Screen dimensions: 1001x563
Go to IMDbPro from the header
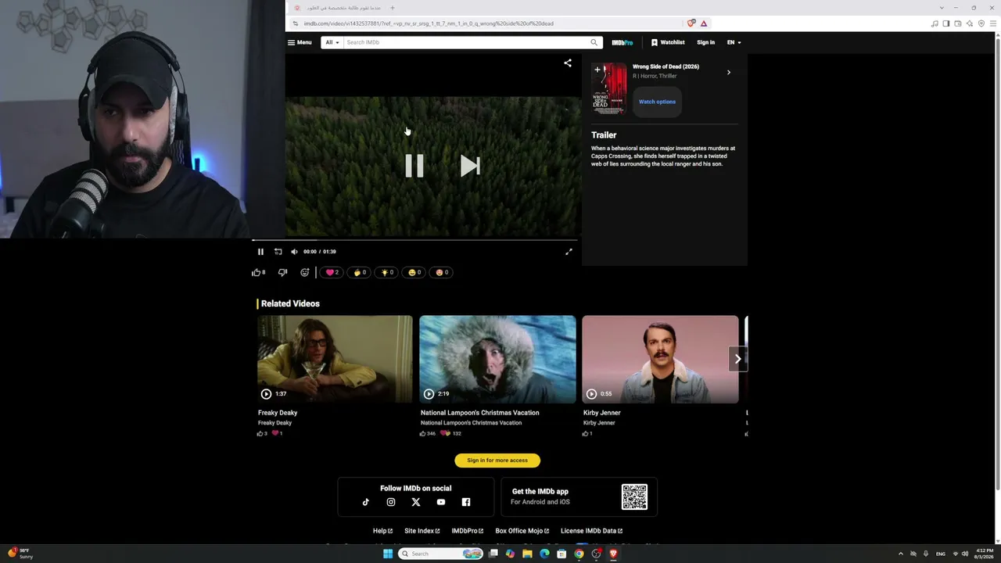coord(622,42)
